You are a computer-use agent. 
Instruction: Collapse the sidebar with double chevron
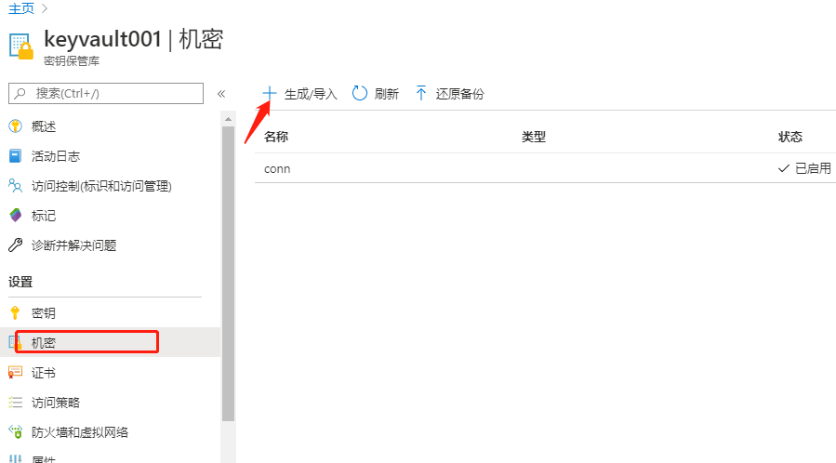pos(221,94)
